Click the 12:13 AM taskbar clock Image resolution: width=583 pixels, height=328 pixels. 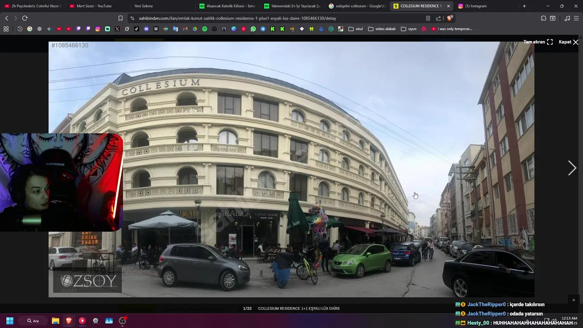(569, 318)
